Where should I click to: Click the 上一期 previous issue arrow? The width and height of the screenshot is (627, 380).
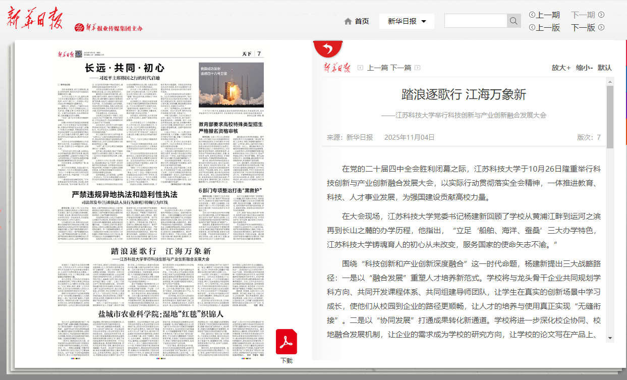[x=532, y=15]
